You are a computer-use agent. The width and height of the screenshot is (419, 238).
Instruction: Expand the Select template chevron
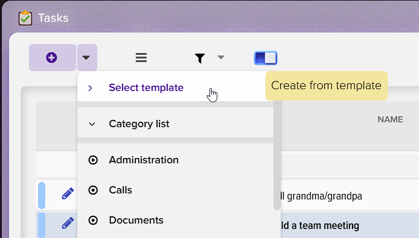click(x=91, y=88)
